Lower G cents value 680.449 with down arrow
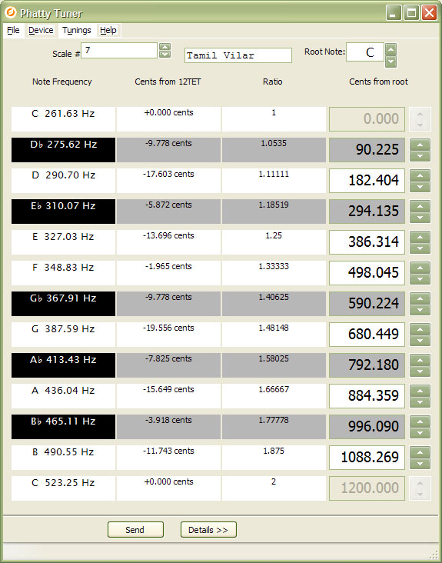The width and height of the screenshot is (442, 563). 420,341
